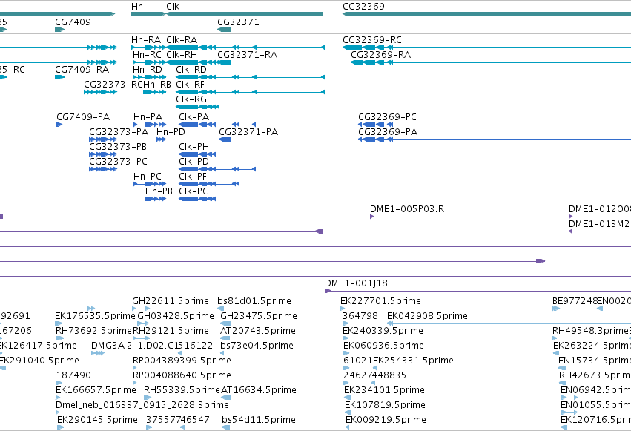
Task: Click the RH29121.5prime EST
Action: pyautogui.click(x=171, y=331)
